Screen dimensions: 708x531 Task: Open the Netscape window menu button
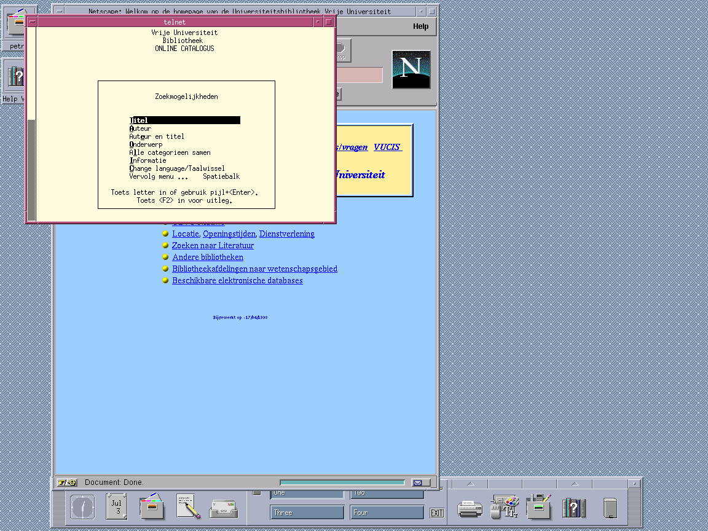[x=60, y=12]
